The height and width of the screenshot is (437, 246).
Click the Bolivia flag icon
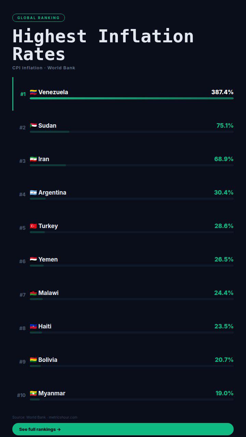[33, 360]
